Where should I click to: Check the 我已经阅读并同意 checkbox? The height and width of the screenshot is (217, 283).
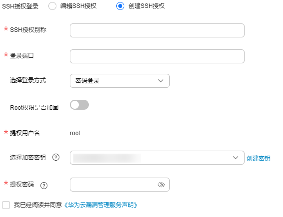[x=6, y=205]
